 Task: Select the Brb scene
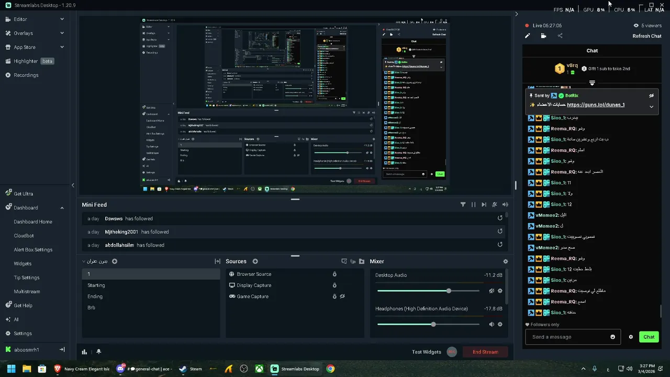pyautogui.click(x=151, y=307)
